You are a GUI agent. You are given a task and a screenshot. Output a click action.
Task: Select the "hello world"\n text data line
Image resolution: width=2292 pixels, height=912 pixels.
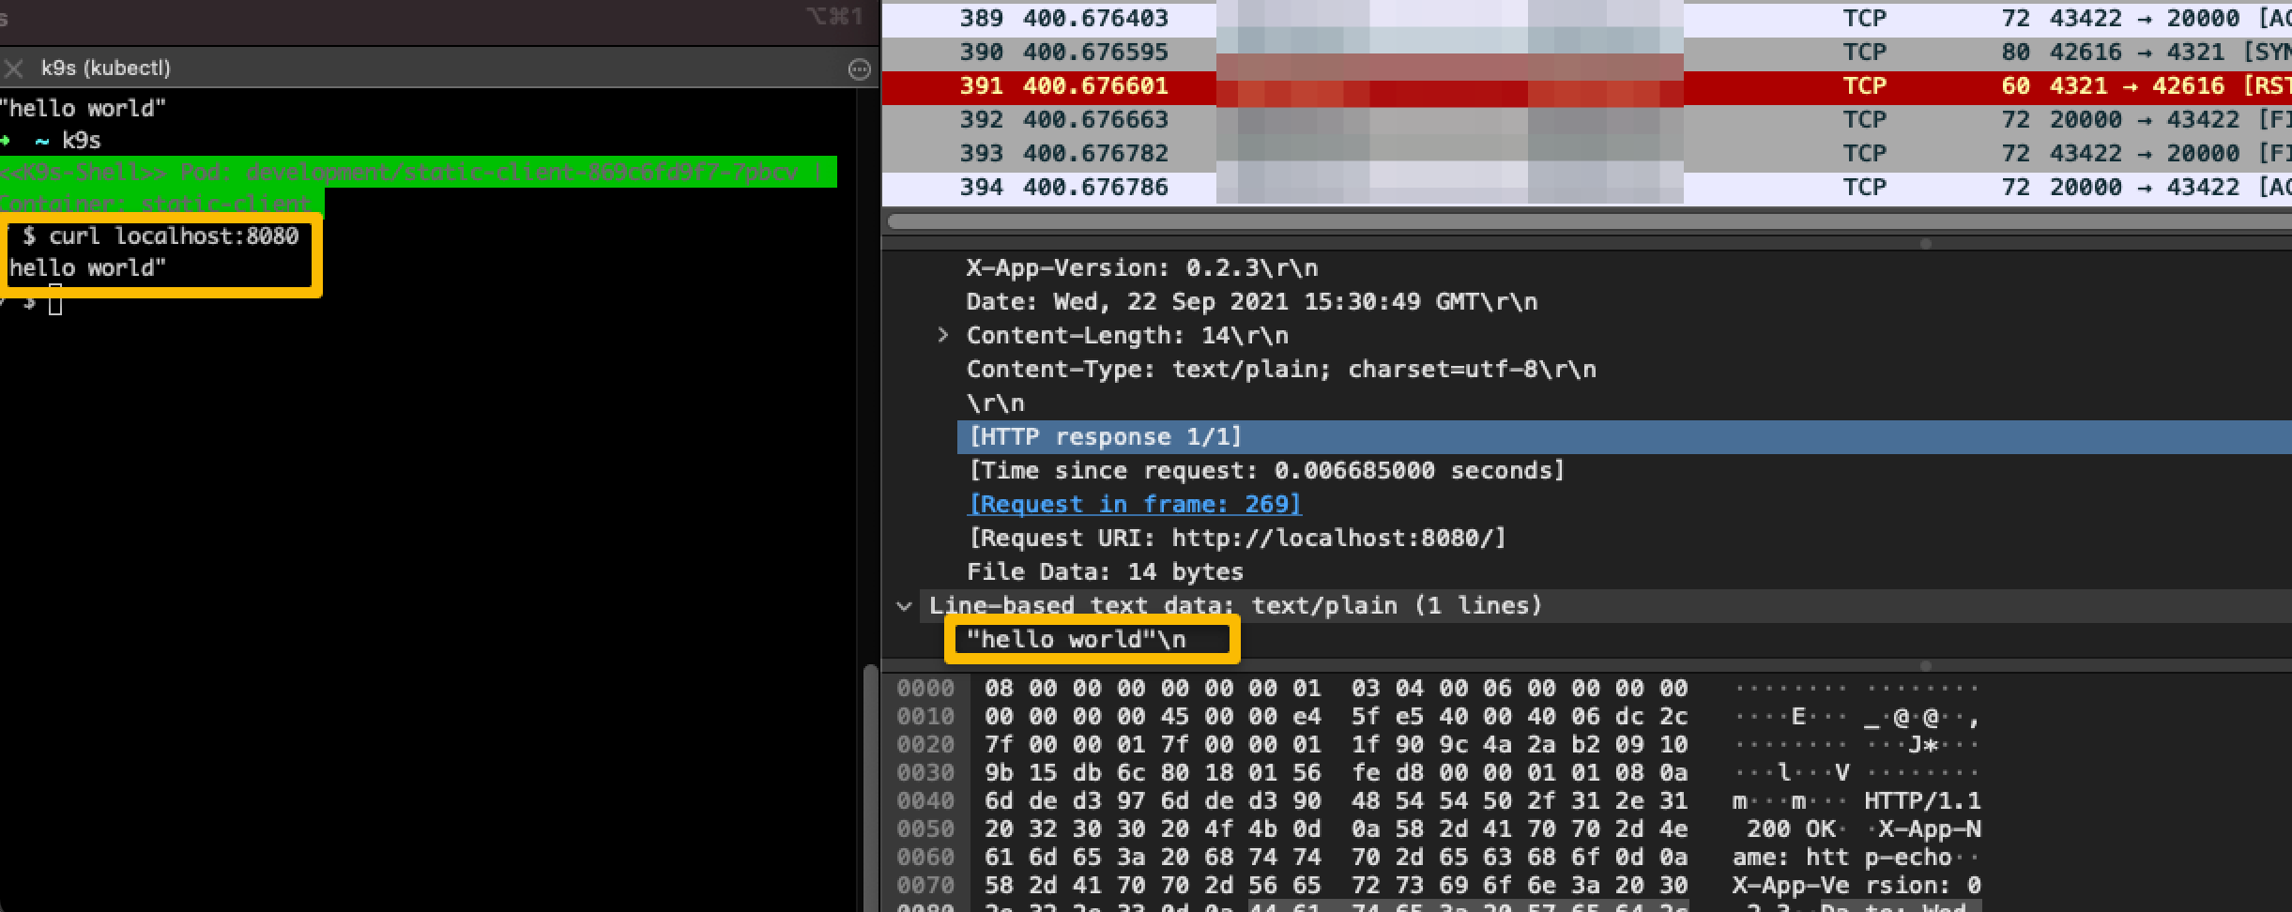click(x=1076, y=640)
